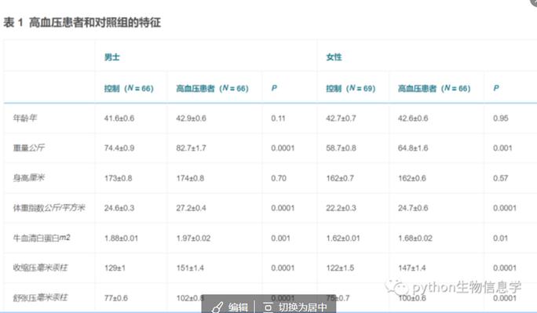Click the cell 42.7±0.7
Viewport: 537px width, 313px height.
pos(341,118)
